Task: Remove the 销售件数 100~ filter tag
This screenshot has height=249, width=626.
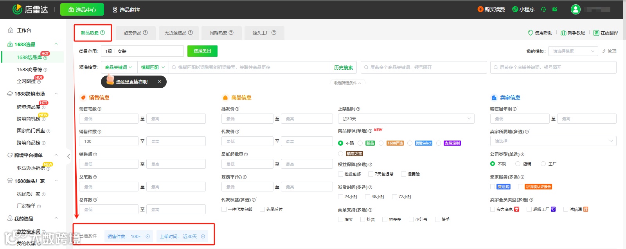Action: (x=148, y=236)
